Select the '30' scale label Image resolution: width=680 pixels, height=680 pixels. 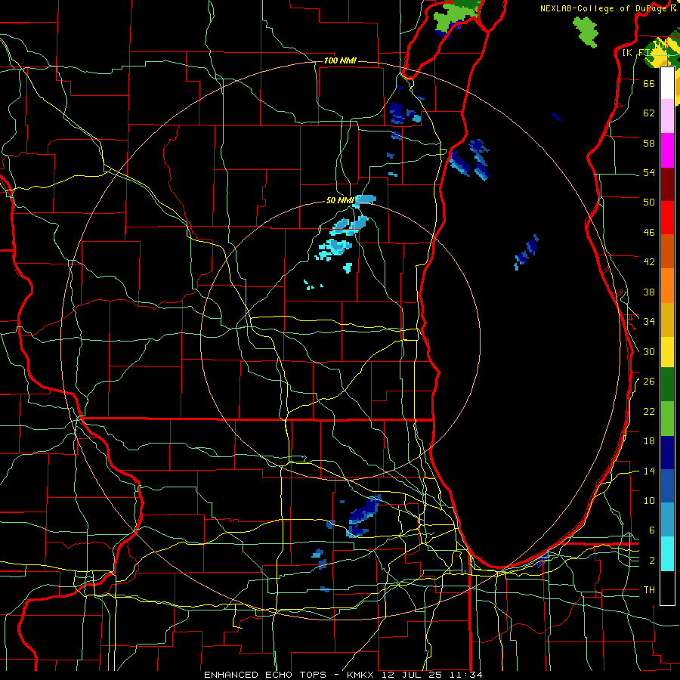(649, 351)
